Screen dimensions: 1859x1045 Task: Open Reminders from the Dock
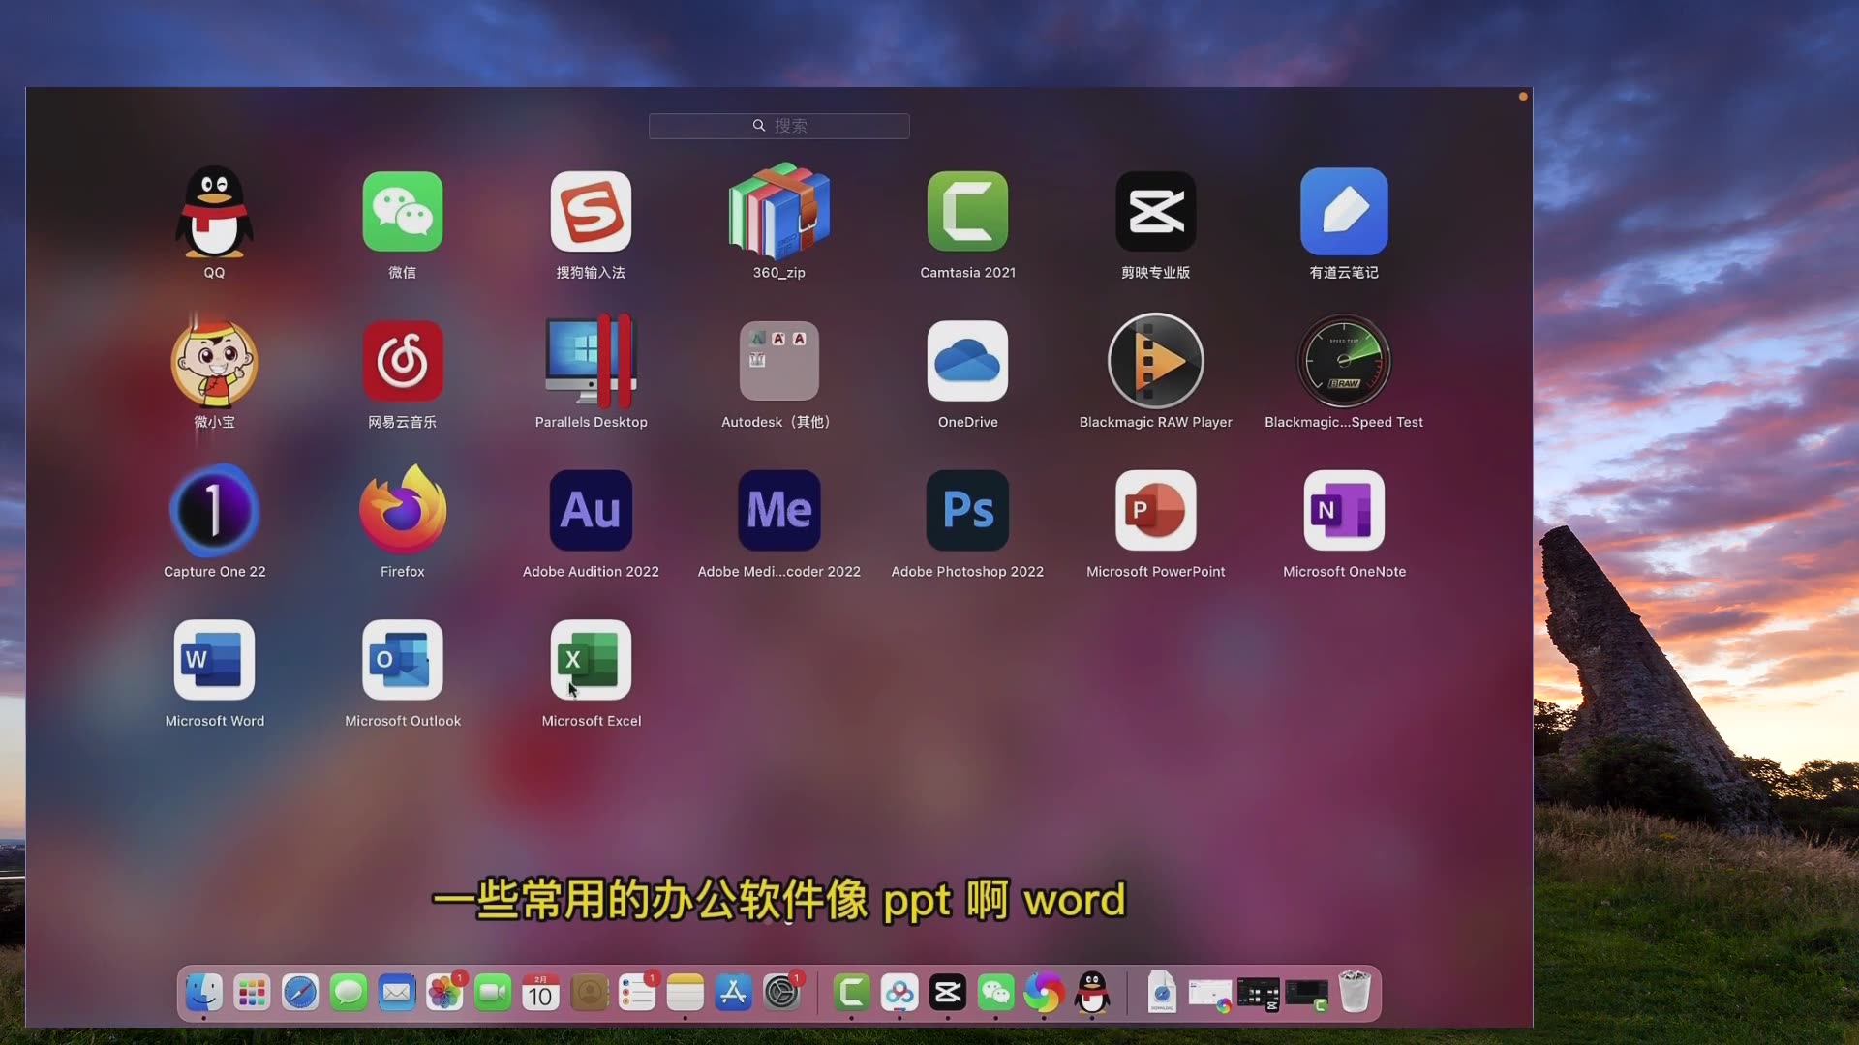(x=637, y=993)
